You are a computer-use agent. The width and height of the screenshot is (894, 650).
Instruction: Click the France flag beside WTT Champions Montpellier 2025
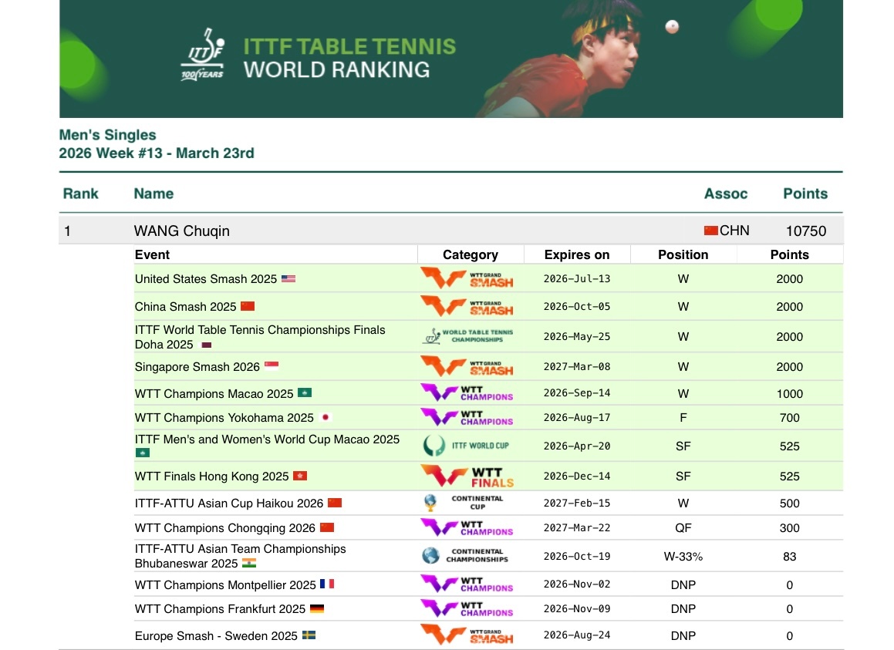click(327, 584)
